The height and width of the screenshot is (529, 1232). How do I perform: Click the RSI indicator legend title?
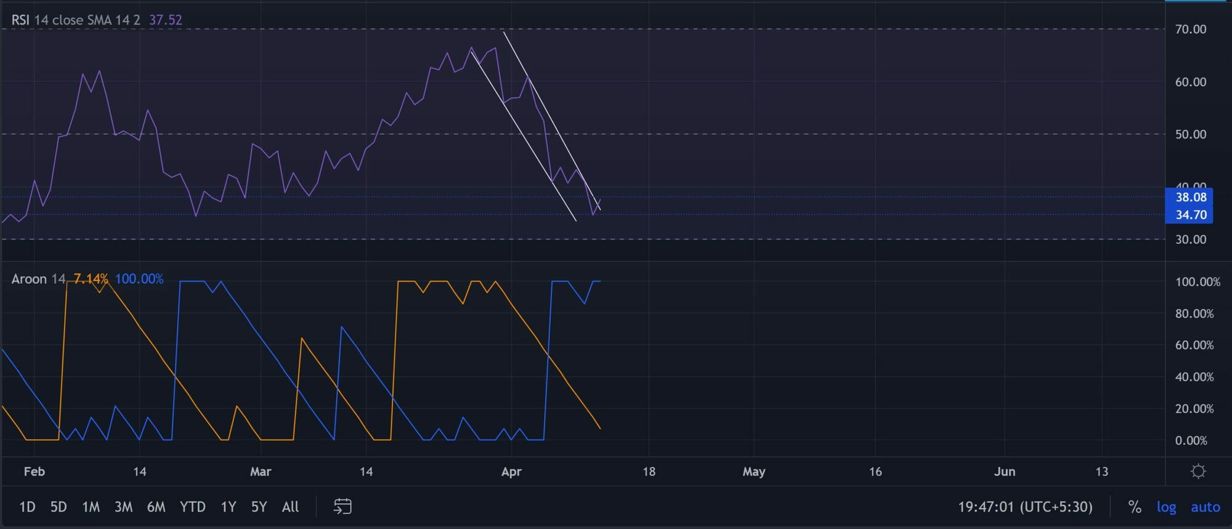20,20
